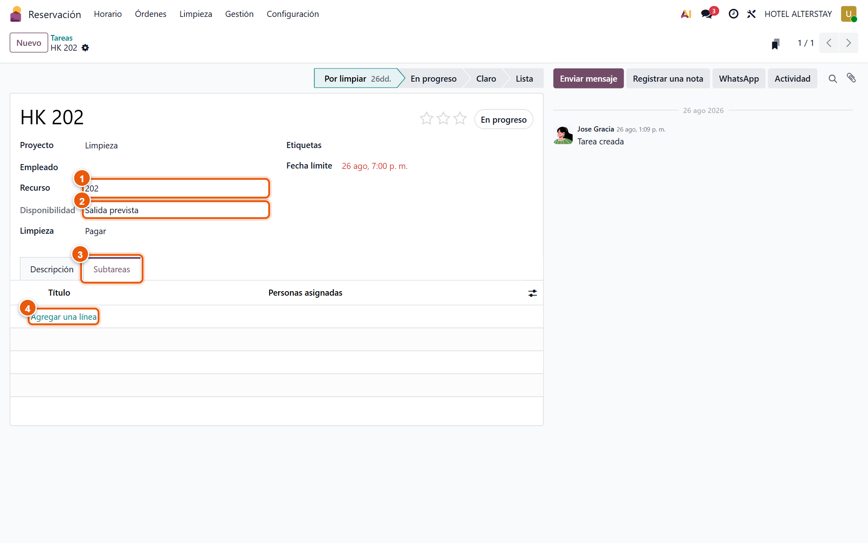Set priority with the second star
868x543 pixels.
tap(443, 119)
